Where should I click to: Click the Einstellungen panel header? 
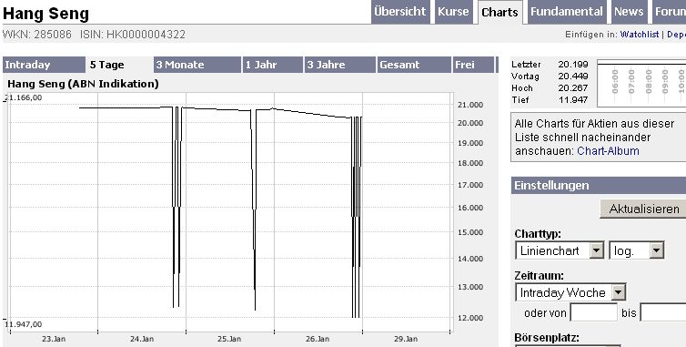point(599,185)
